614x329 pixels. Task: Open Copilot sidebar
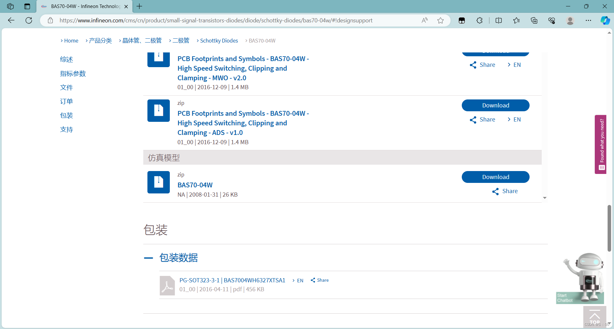pos(605,20)
